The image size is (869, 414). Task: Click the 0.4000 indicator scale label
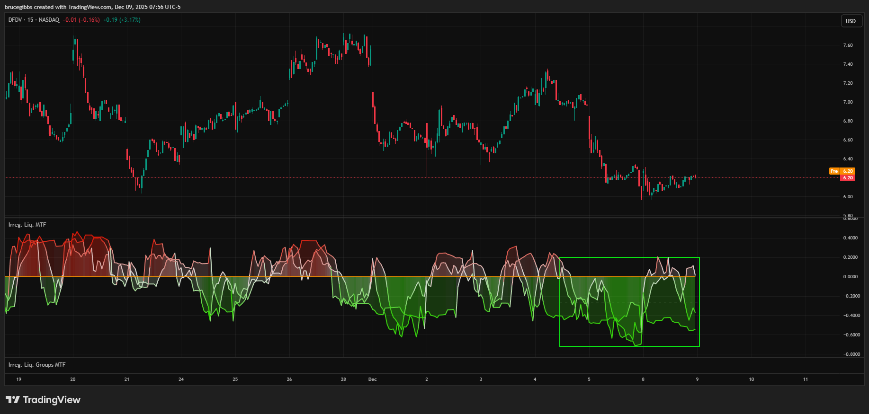pos(851,238)
